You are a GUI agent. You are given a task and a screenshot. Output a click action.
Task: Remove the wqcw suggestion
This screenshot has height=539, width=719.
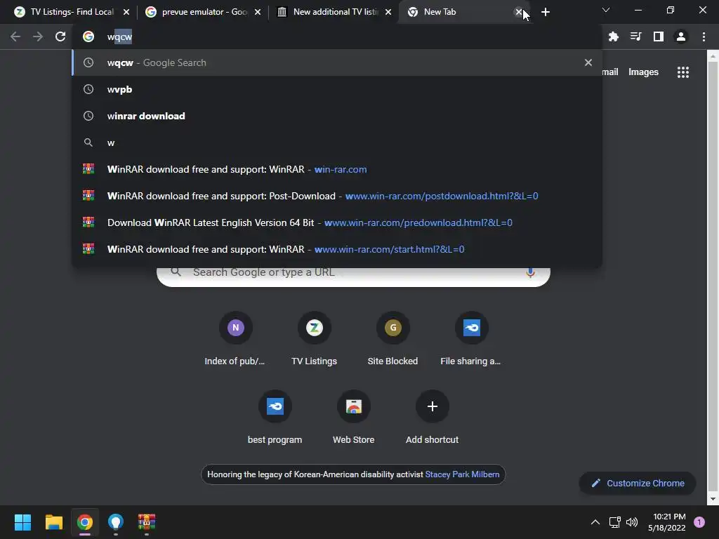coord(588,62)
